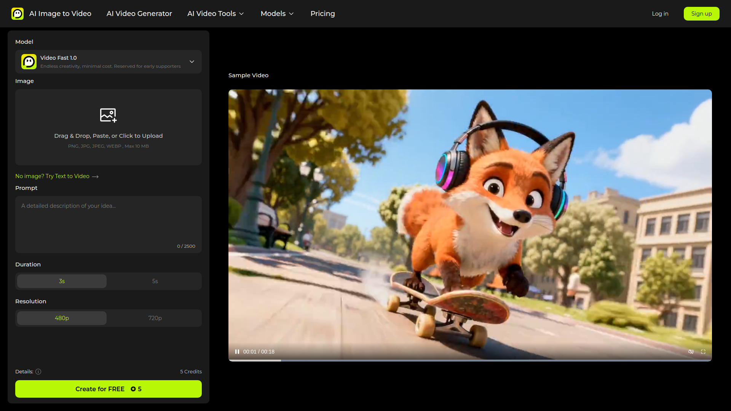
Task: Click the image upload icon
Action: point(108,115)
